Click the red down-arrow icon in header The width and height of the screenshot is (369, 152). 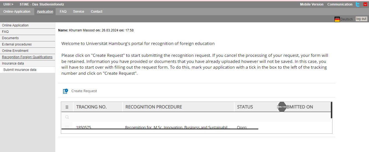pos(365,4)
